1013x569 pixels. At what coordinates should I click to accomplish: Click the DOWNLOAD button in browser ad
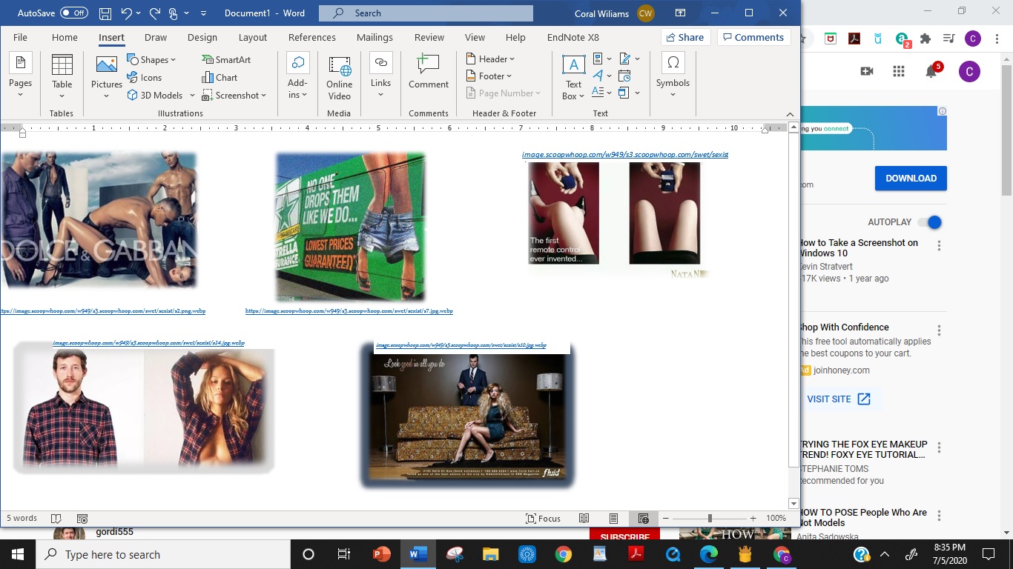pyautogui.click(x=911, y=178)
